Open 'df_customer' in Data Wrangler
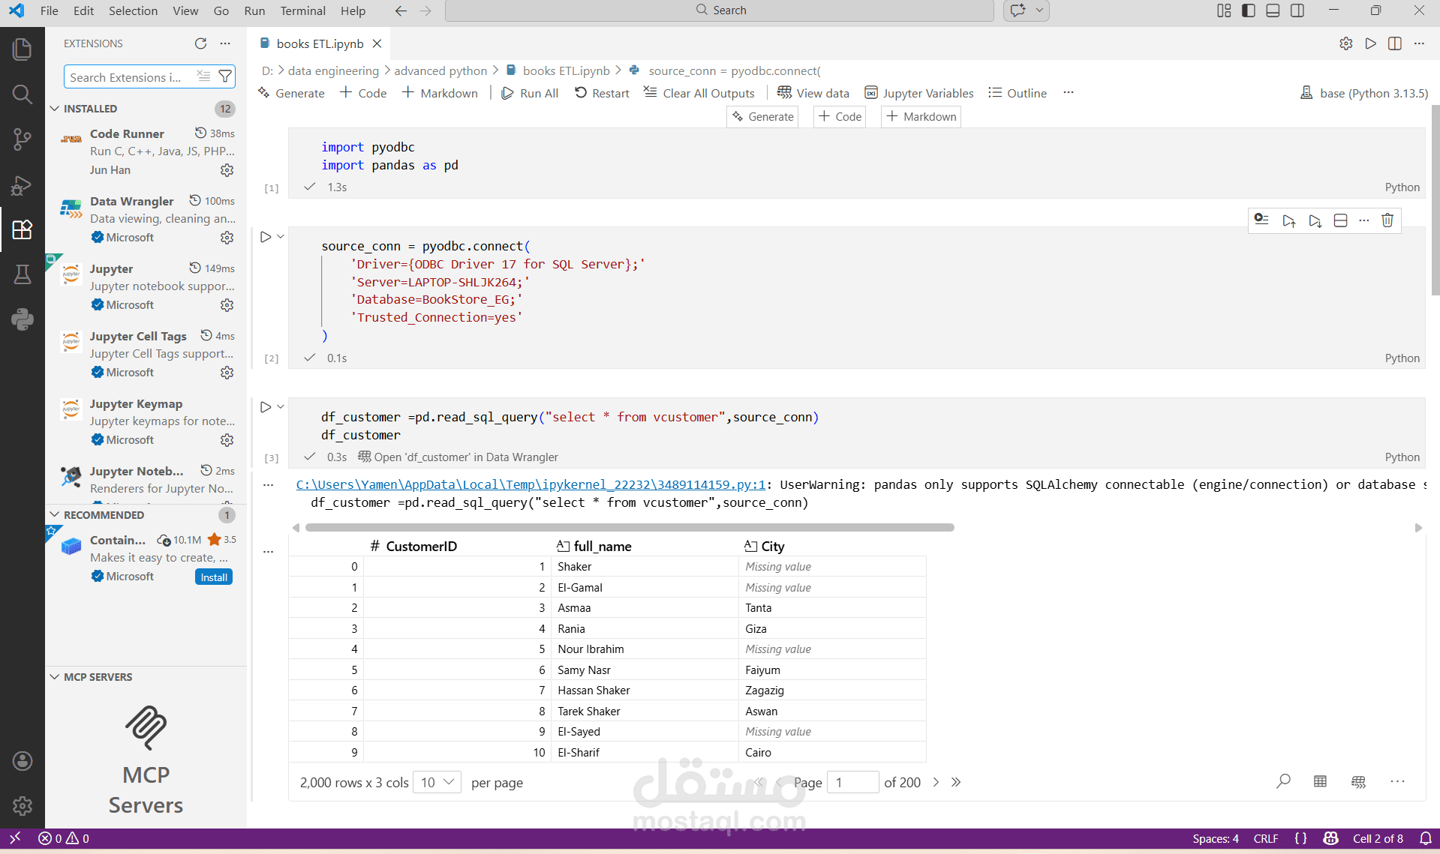This screenshot has width=1440, height=854. click(459, 457)
